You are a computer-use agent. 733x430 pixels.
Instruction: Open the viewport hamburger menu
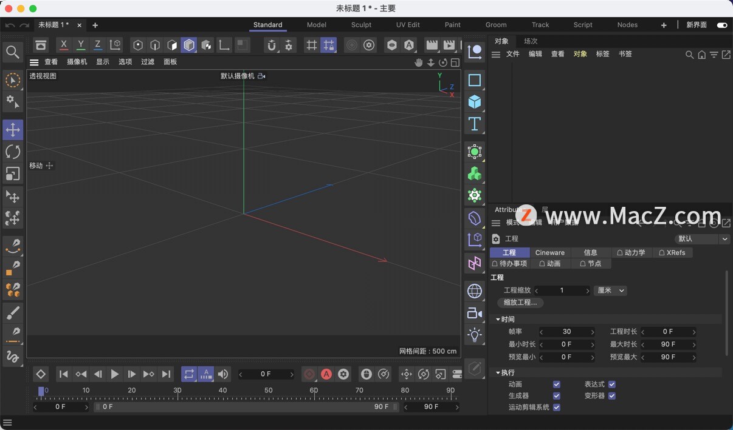tap(34, 62)
